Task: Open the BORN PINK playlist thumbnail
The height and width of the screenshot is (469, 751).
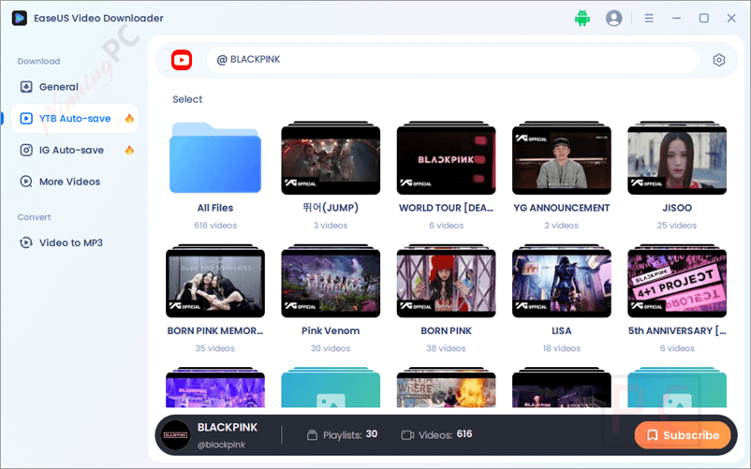Action: coord(446,281)
